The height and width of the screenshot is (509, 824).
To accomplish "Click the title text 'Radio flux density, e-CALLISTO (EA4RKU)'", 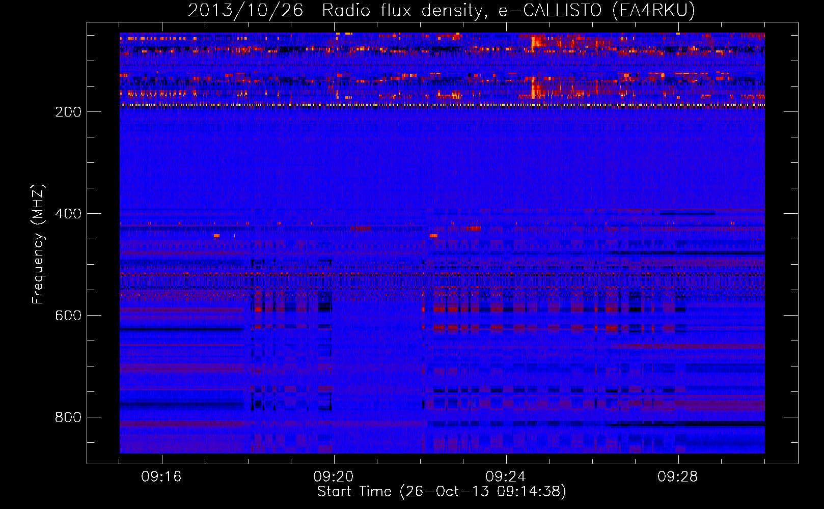I will 509,10.
